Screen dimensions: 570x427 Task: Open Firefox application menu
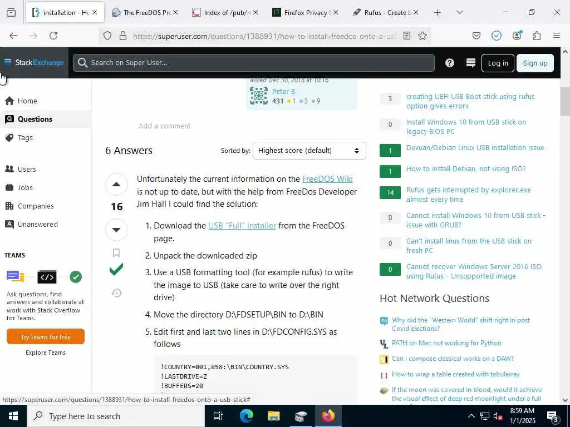pyautogui.click(x=557, y=36)
